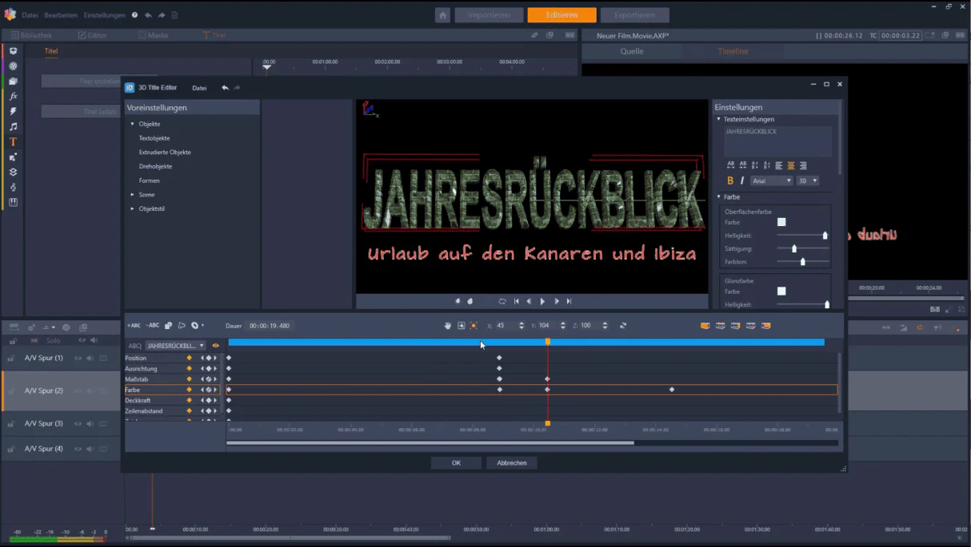This screenshot has width=971, height=547.
Task: Click the piano keys sidebar icon
Action: click(13, 202)
